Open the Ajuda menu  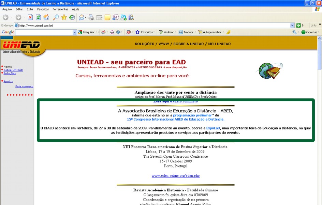point(76,9)
